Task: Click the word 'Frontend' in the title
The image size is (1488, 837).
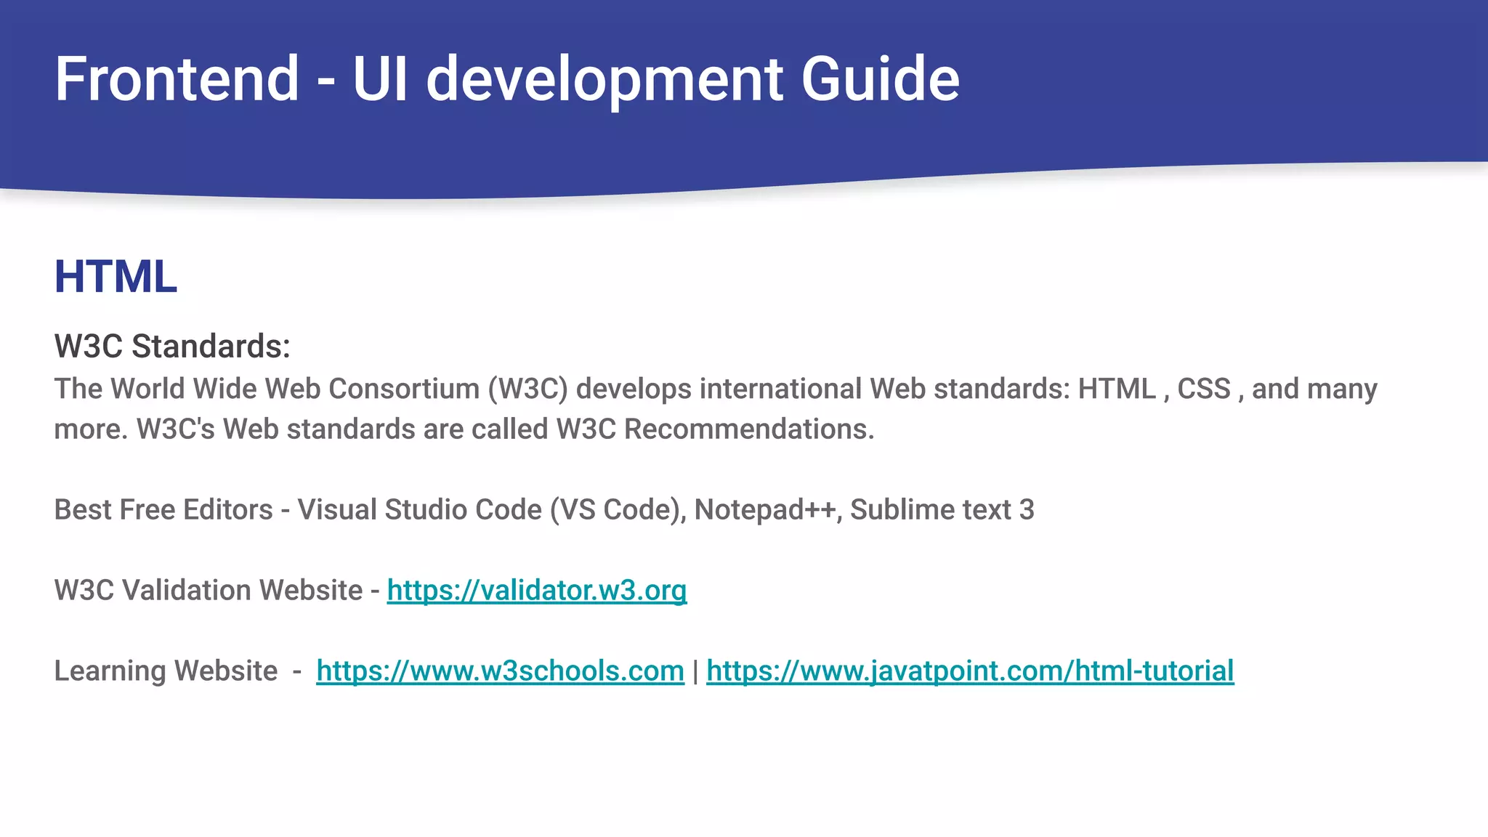Action: [x=177, y=78]
